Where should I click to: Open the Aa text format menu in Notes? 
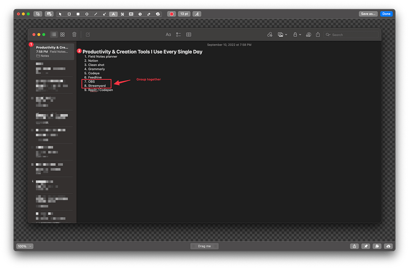click(168, 34)
